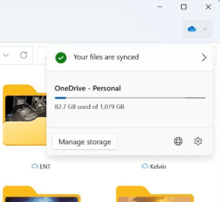The height and width of the screenshot is (202, 220).
Task: Click the Manage storage button
Action: [x=85, y=142]
